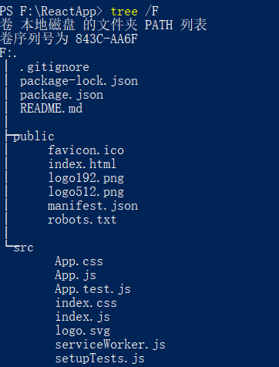Click the public folder name
Viewport: 279px width, 367px height.
pos(34,136)
